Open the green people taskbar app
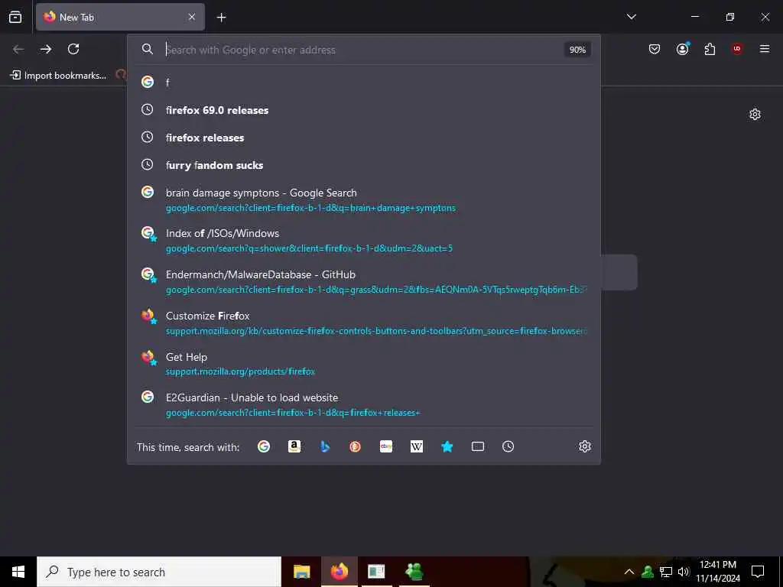This screenshot has height=587, width=783. pos(414,572)
